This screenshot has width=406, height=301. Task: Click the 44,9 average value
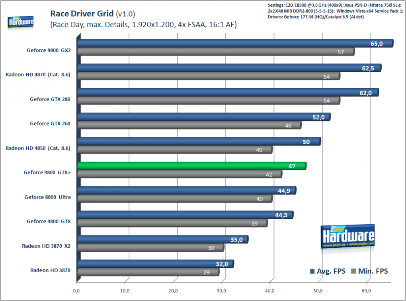284,191
